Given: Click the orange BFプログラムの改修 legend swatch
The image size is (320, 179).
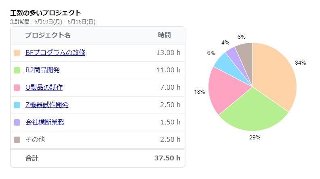Looking at the screenshot, I should tap(17, 53).
